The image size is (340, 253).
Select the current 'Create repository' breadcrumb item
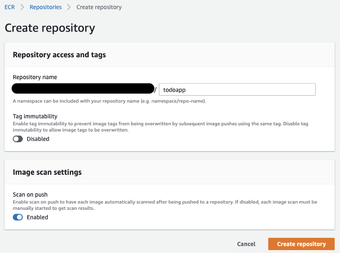(99, 7)
